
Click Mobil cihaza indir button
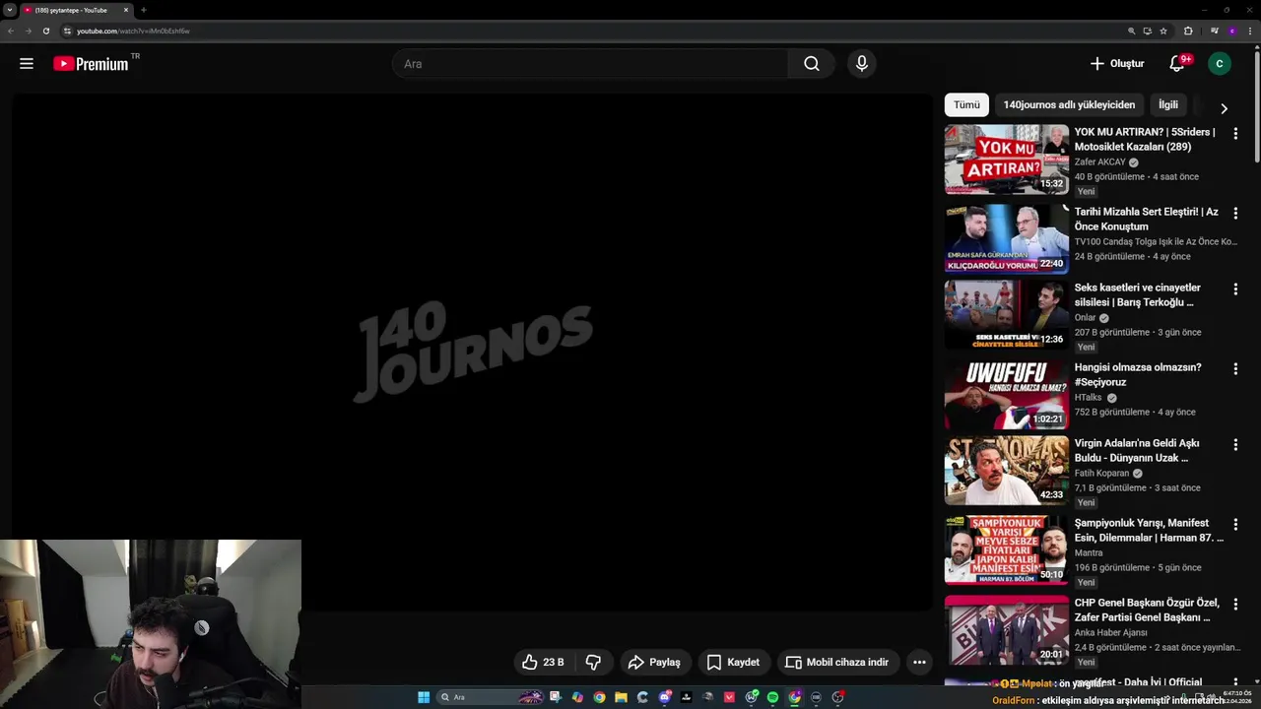836,662
